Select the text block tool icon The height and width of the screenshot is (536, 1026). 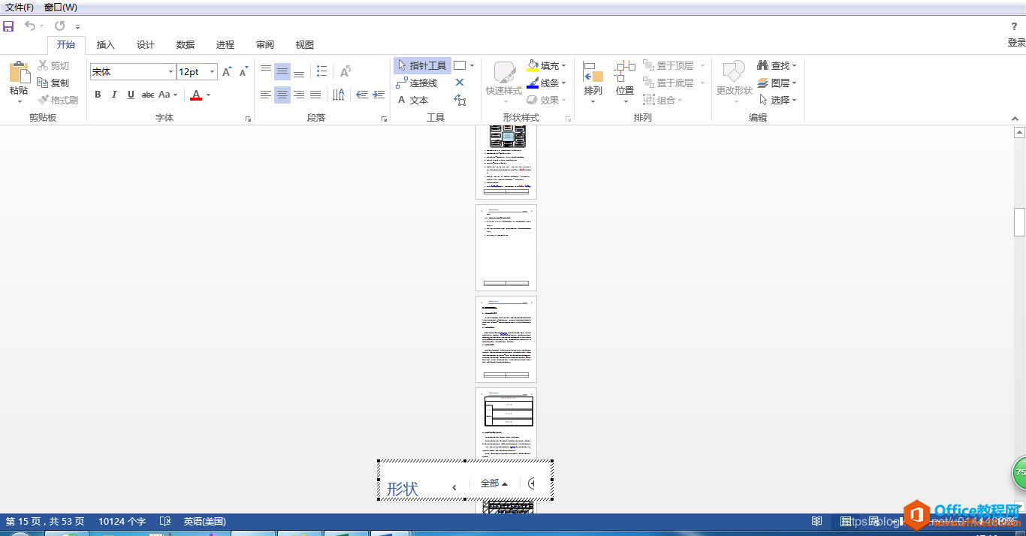460,100
